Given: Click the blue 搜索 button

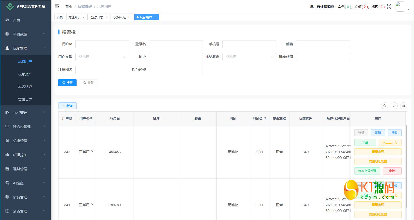Looking at the screenshot, I should point(67,83).
